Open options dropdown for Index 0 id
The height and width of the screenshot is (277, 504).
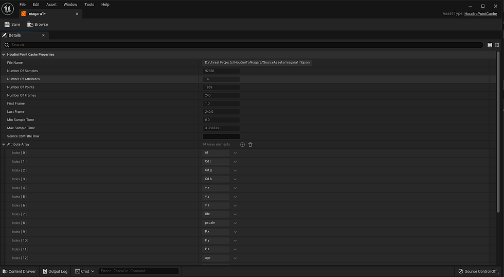point(236,153)
